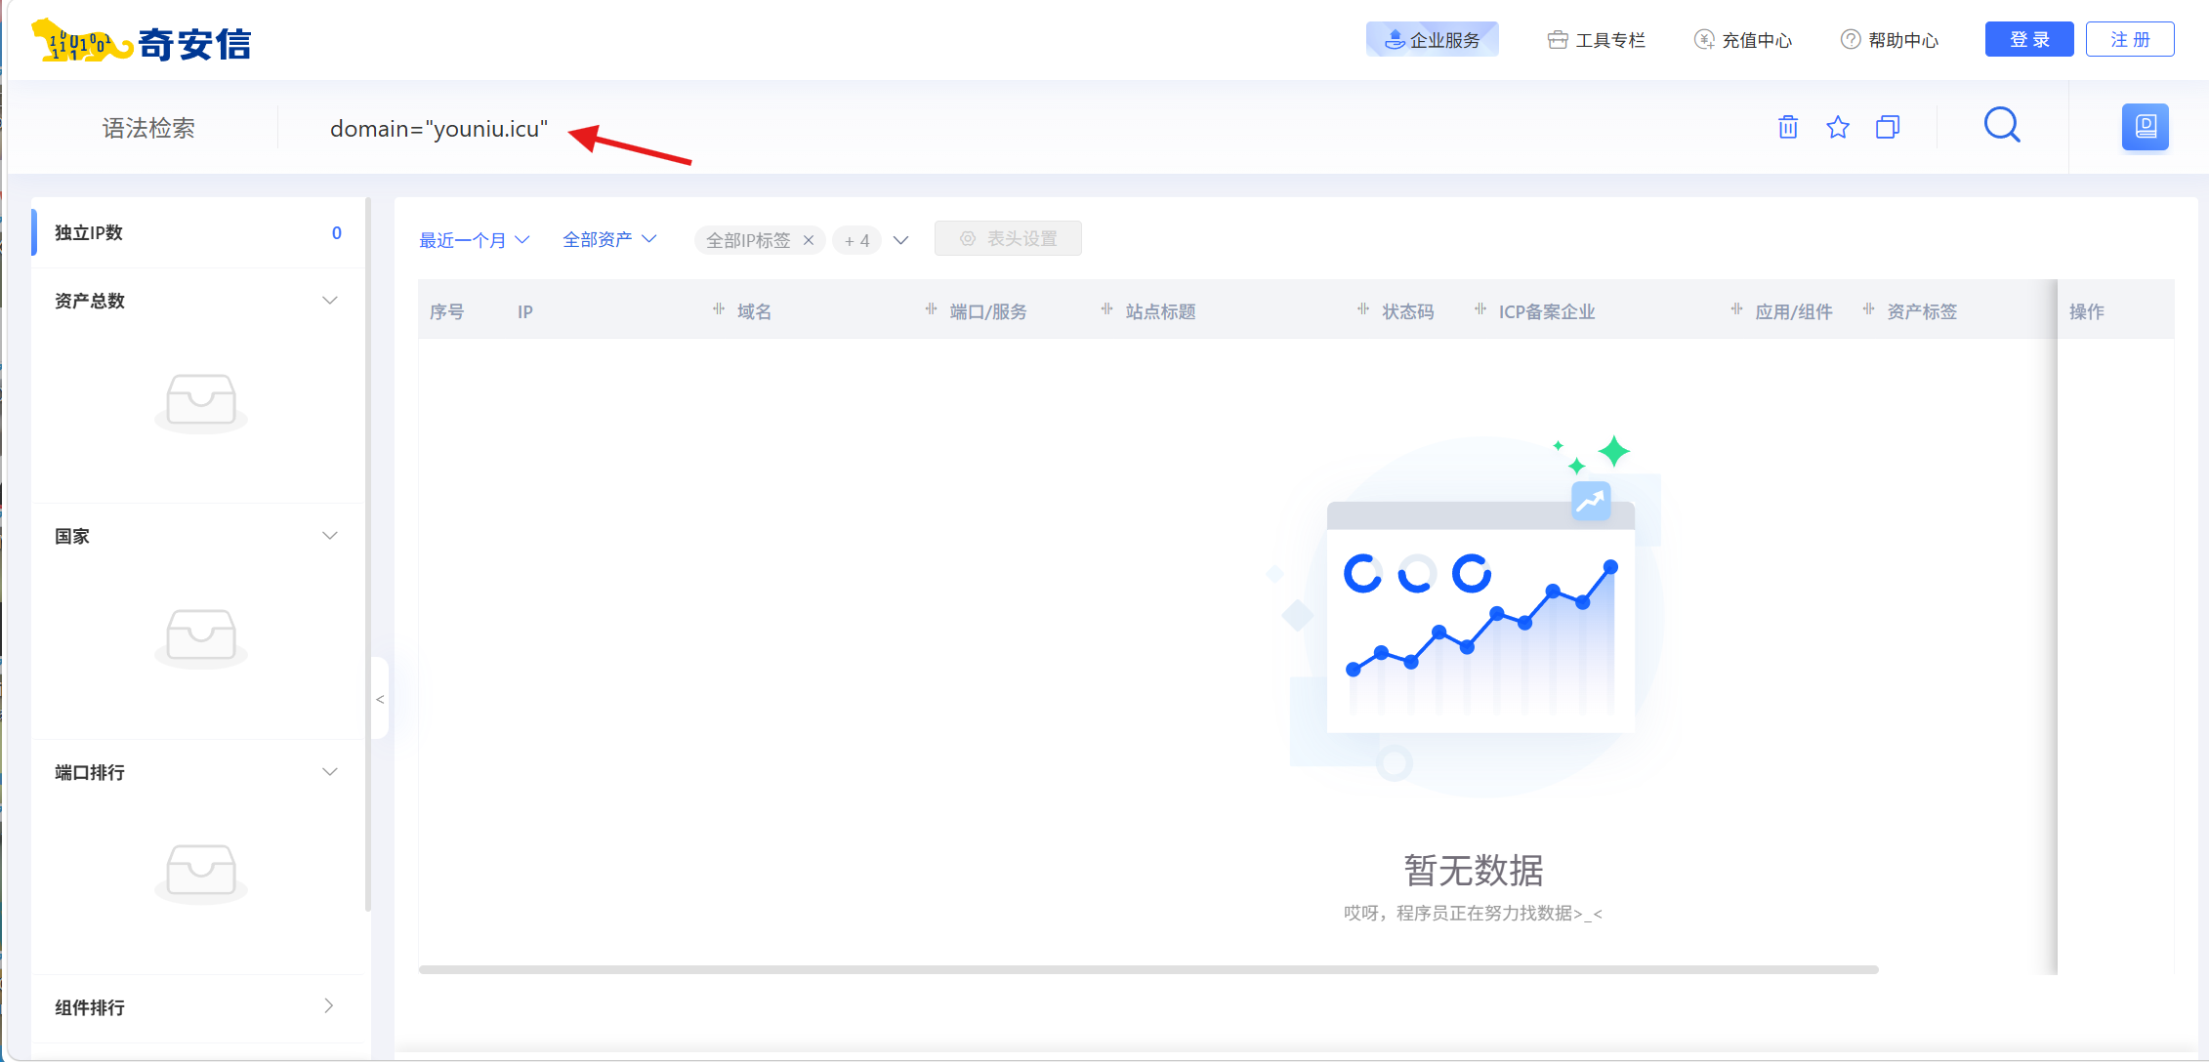2209x1062 pixels.
Task: Collapse the 端口排行 section
Action: point(330,772)
